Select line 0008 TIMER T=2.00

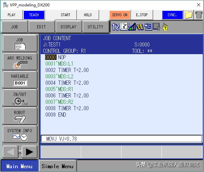tap(67, 108)
